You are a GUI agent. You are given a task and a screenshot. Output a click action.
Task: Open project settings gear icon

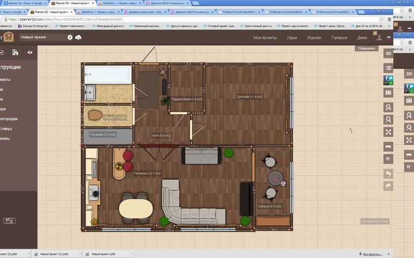(70, 38)
